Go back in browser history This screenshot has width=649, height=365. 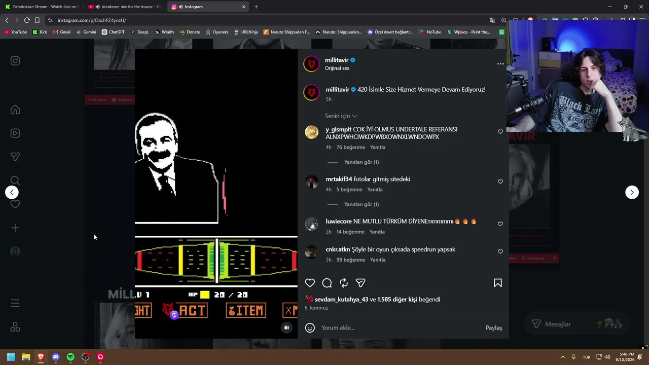7,20
